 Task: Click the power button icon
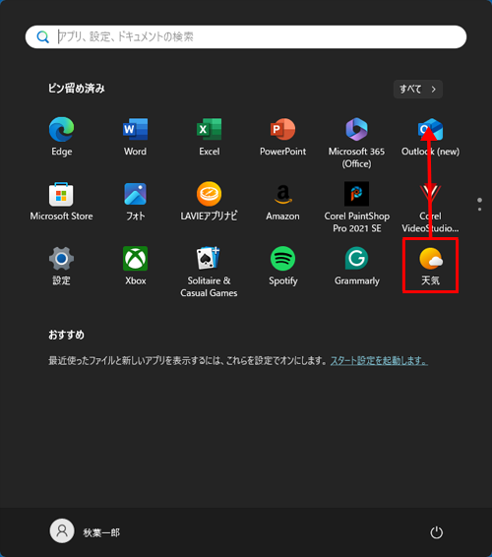pos(436,532)
